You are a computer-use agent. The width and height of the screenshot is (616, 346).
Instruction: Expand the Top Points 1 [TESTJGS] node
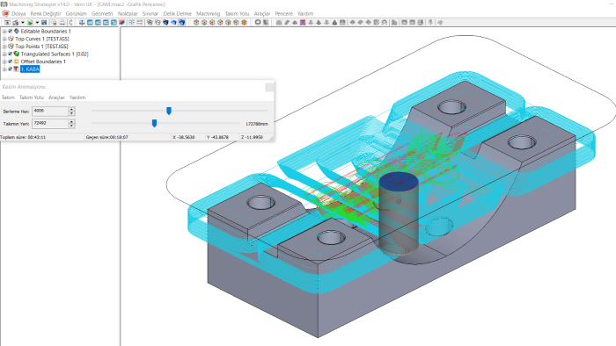(4, 47)
